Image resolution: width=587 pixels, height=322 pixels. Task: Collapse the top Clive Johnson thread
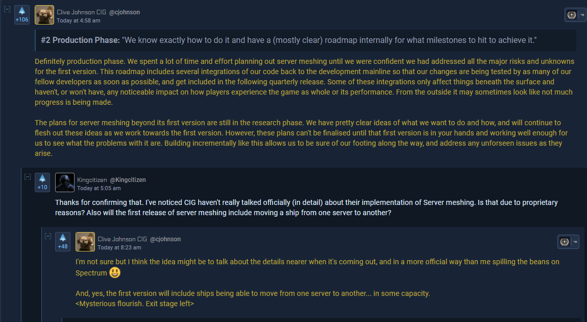tap(7, 9)
